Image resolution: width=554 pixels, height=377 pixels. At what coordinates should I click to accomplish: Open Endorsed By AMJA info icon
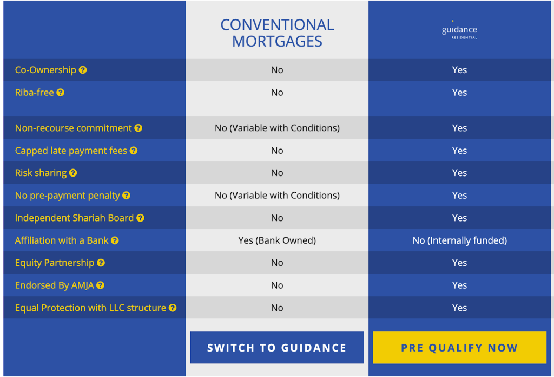click(x=100, y=285)
